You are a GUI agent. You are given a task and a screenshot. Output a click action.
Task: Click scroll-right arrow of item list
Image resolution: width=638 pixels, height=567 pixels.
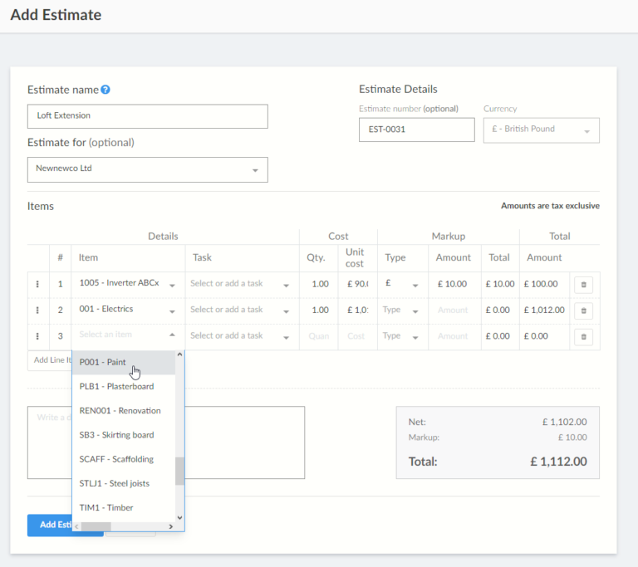coord(171,526)
